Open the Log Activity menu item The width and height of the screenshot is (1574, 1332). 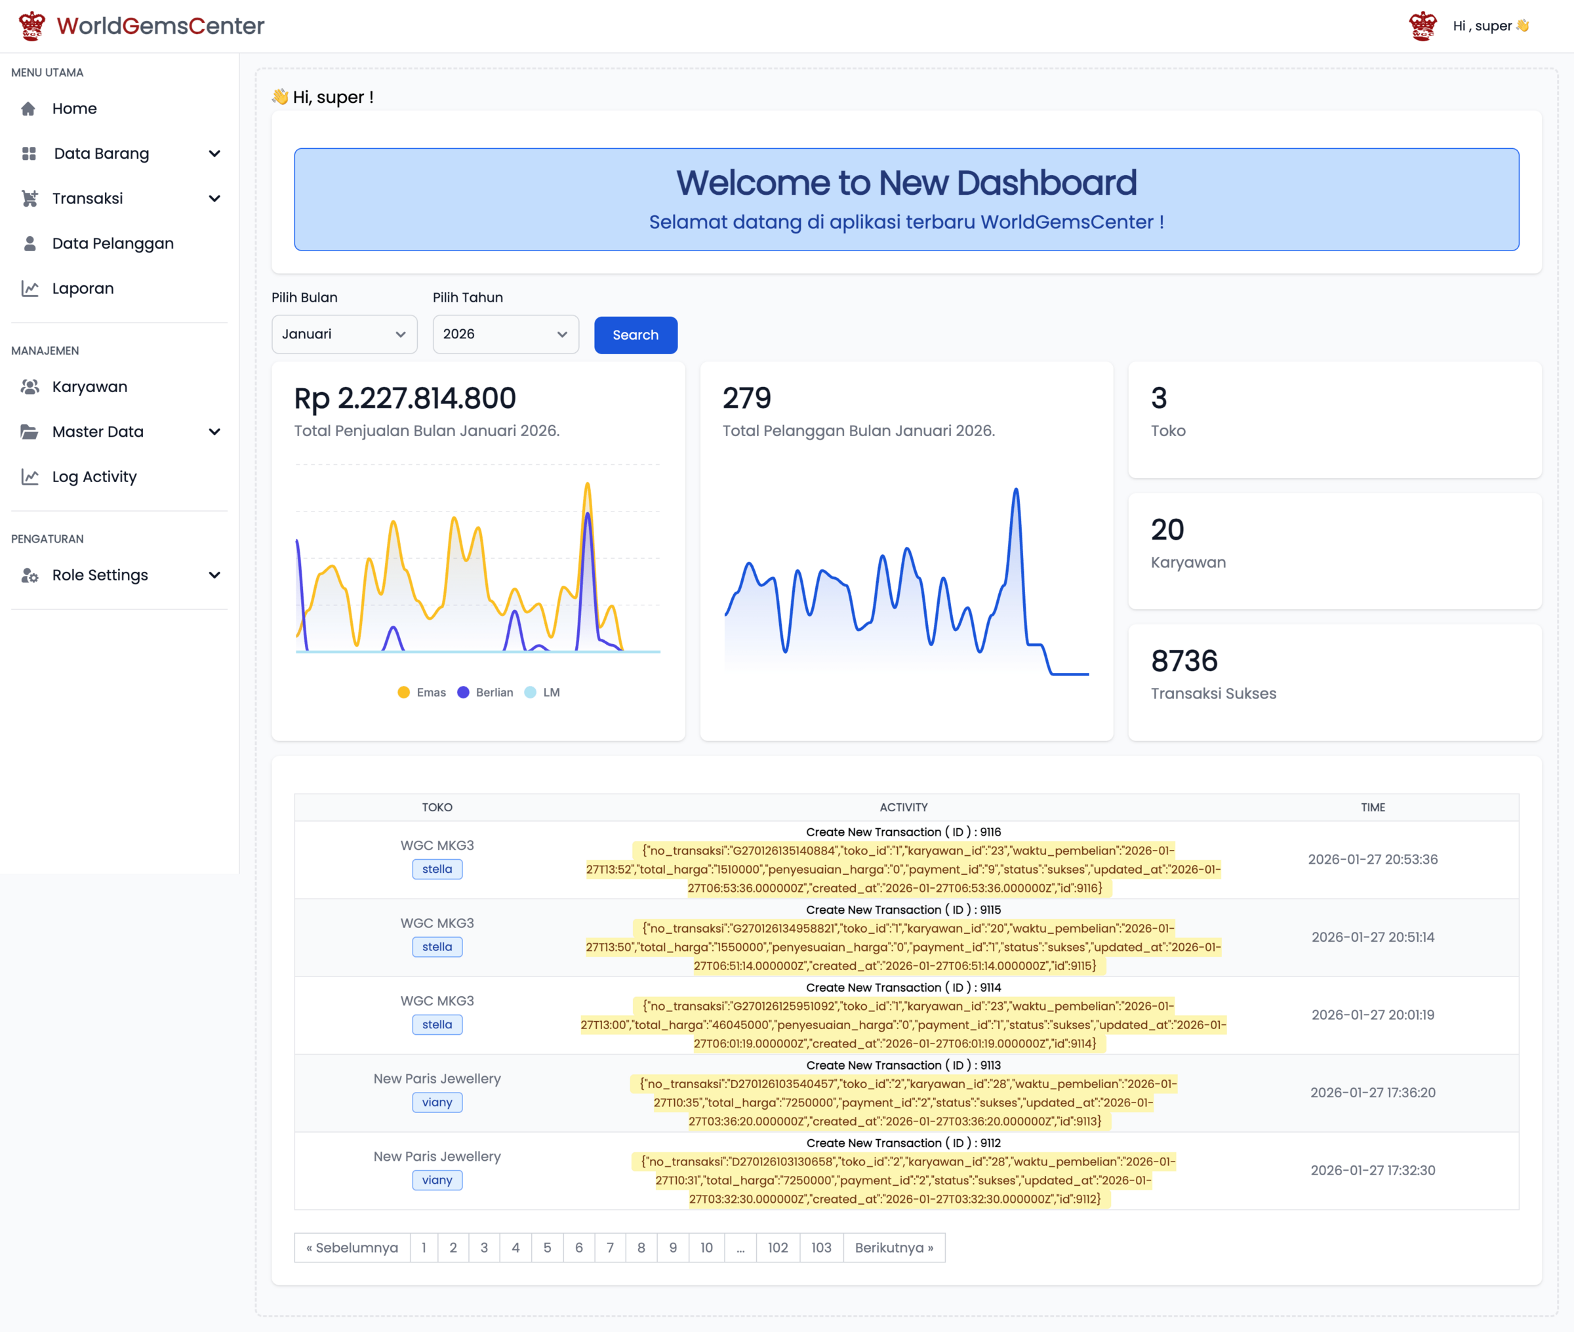click(119, 477)
